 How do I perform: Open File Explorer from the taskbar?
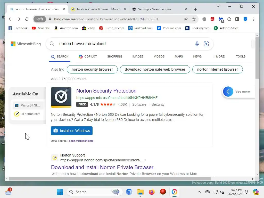coord(141,192)
